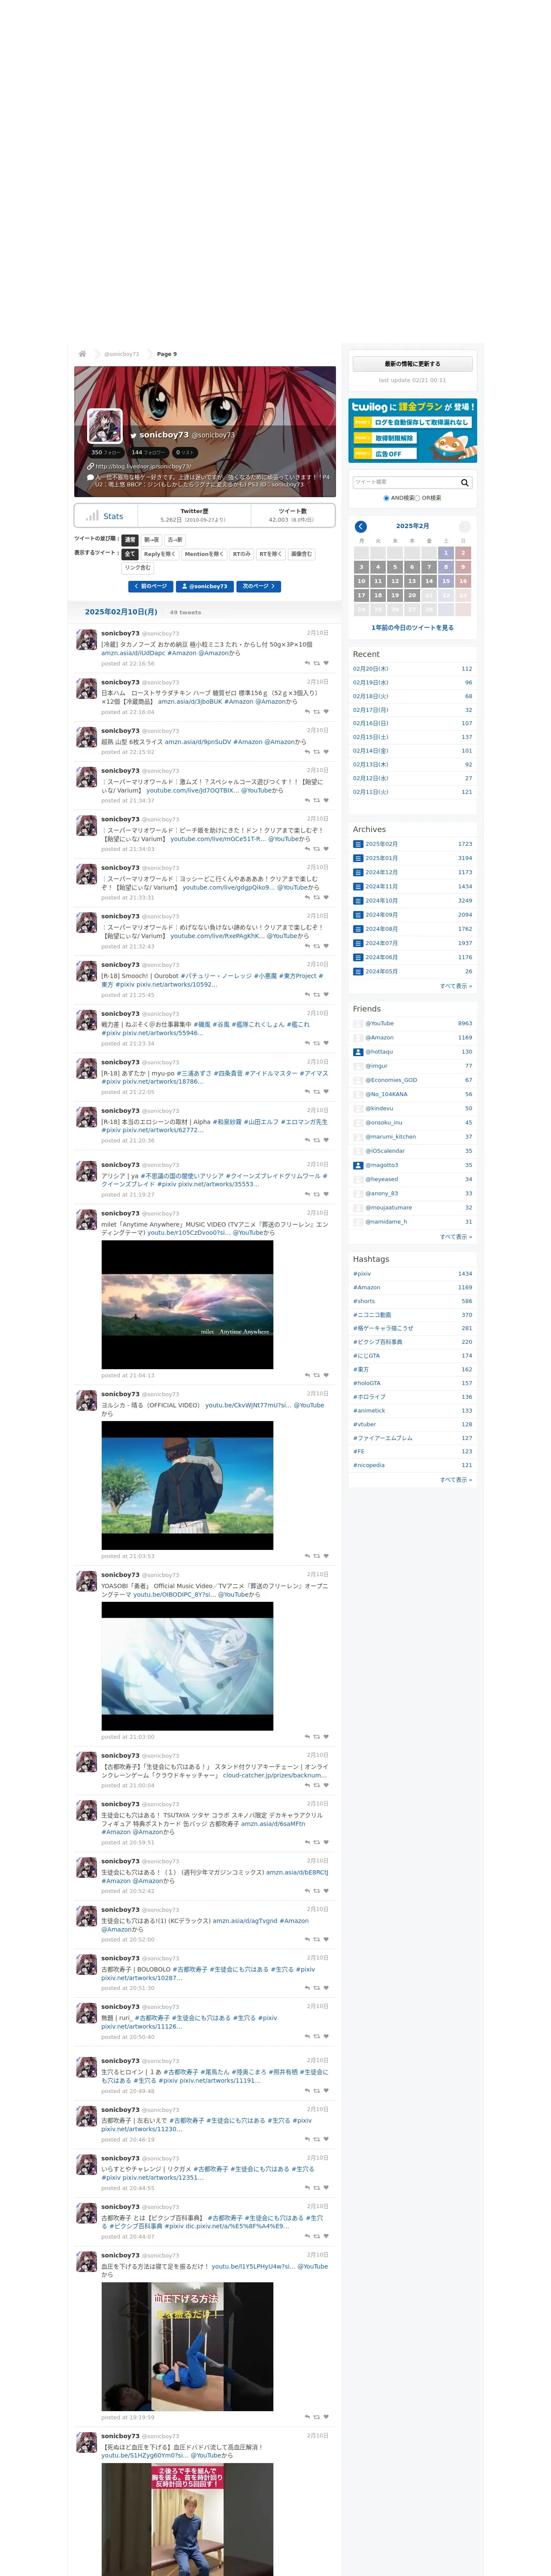551x2576 pixels.
Task: Apply Mentionを除く filter
Action: coord(204,554)
